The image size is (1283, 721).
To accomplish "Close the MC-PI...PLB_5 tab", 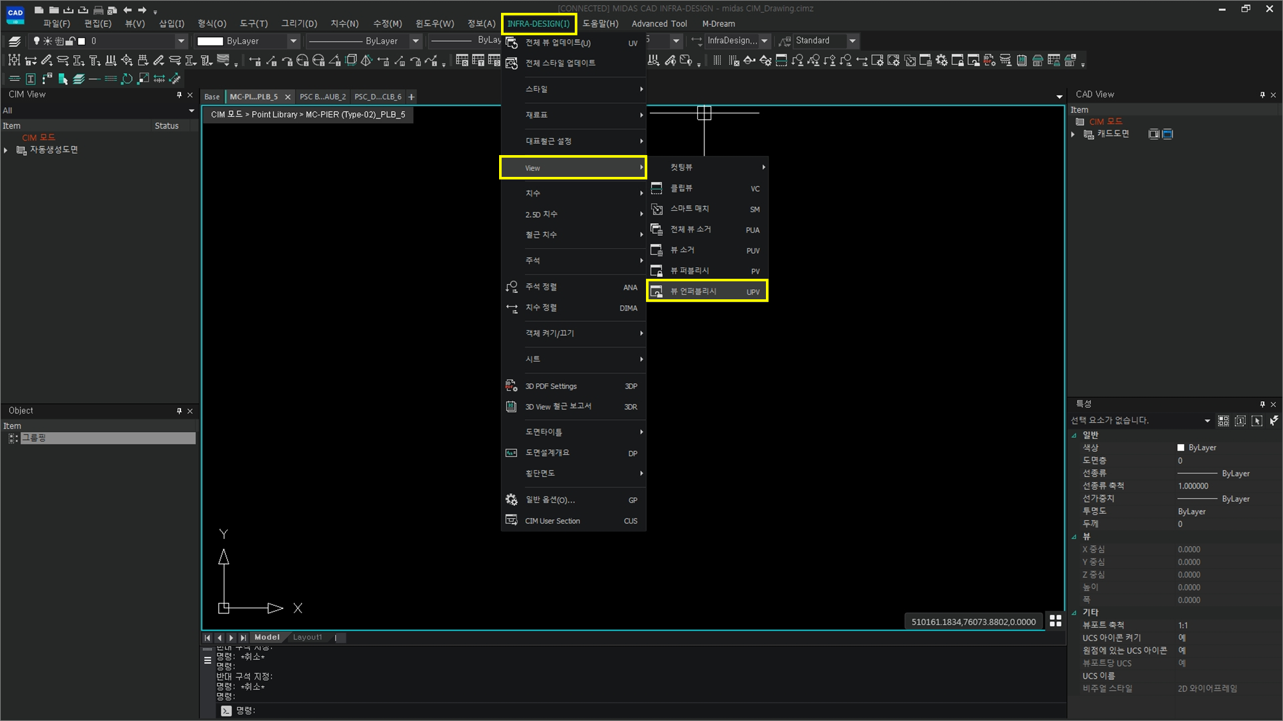I will click(287, 97).
